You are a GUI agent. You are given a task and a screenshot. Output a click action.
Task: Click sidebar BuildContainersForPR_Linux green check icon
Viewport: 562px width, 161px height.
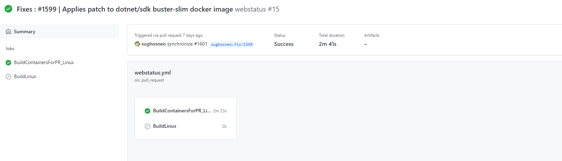click(8, 63)
